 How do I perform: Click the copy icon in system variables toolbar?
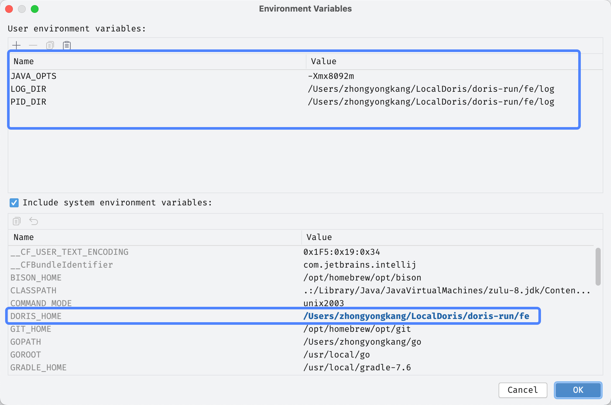[x=17, y=221]
